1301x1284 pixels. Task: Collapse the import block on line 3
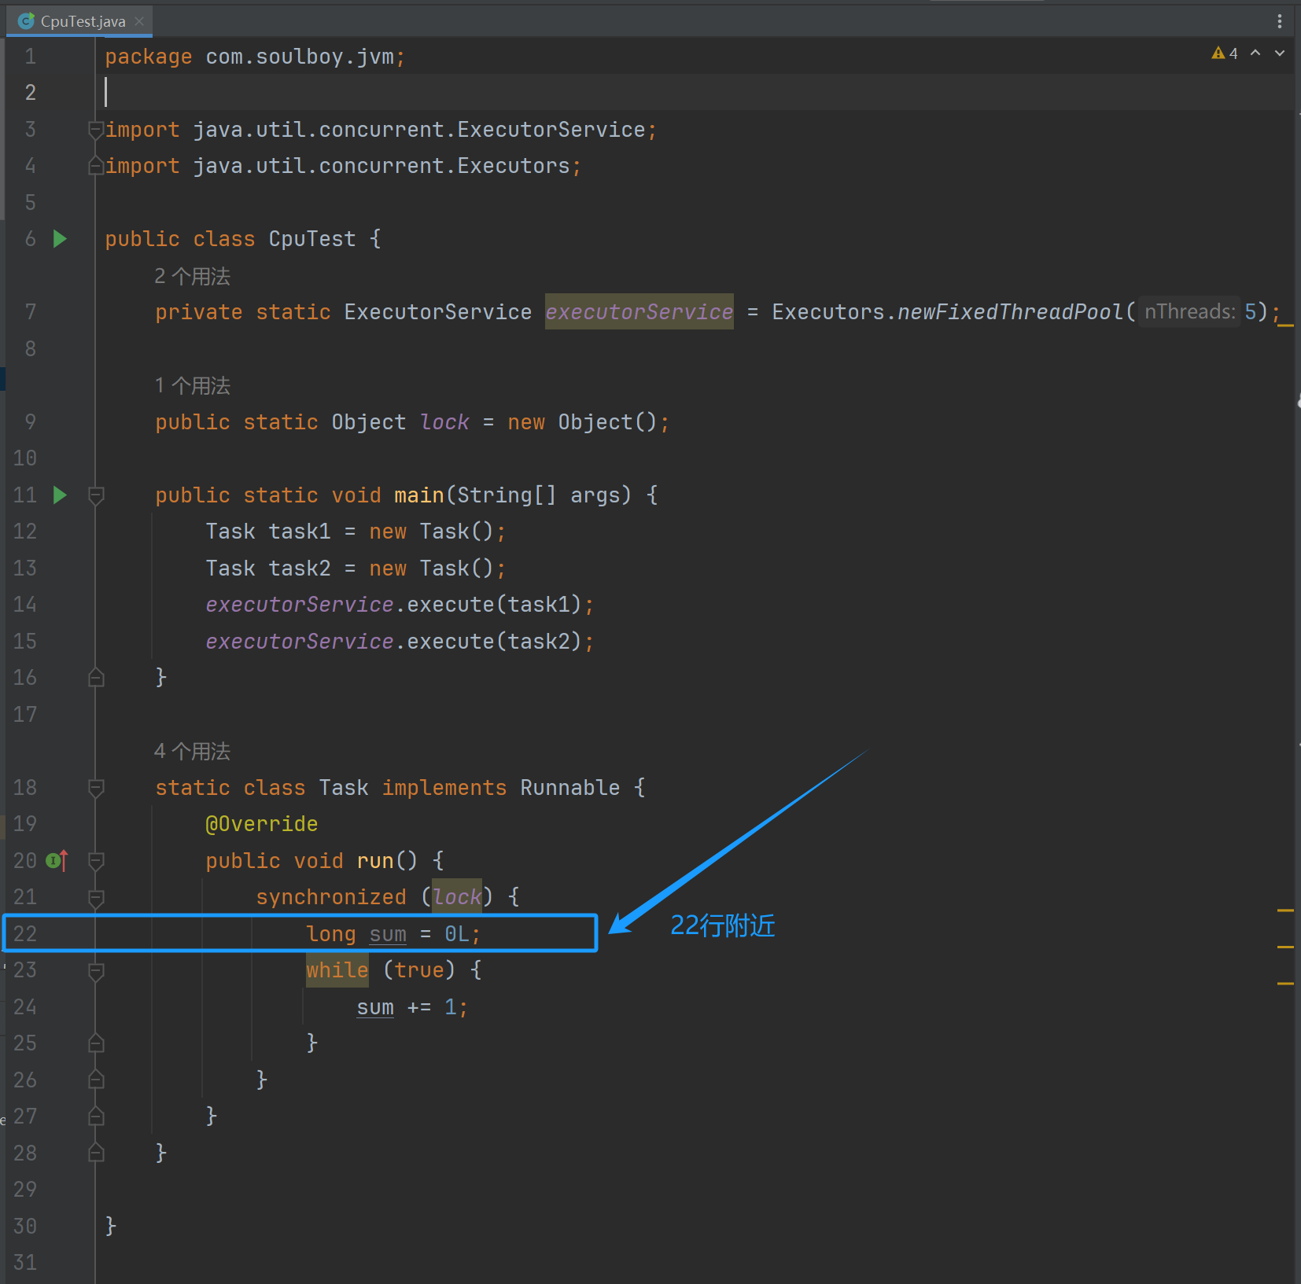pos(96,129)
